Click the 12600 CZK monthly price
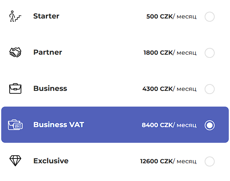This screenshot has width=230, height=181. 168,161
